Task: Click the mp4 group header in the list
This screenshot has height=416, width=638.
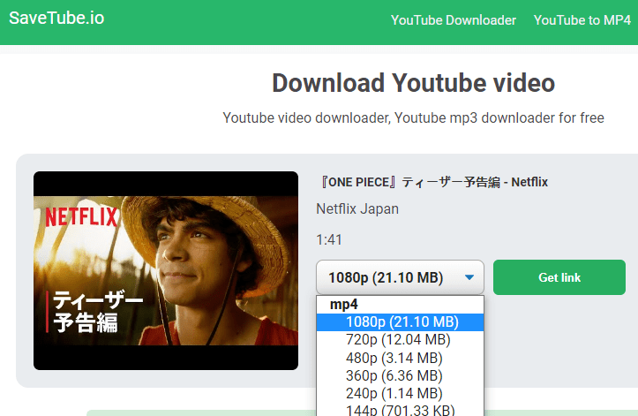Action: 343,304
